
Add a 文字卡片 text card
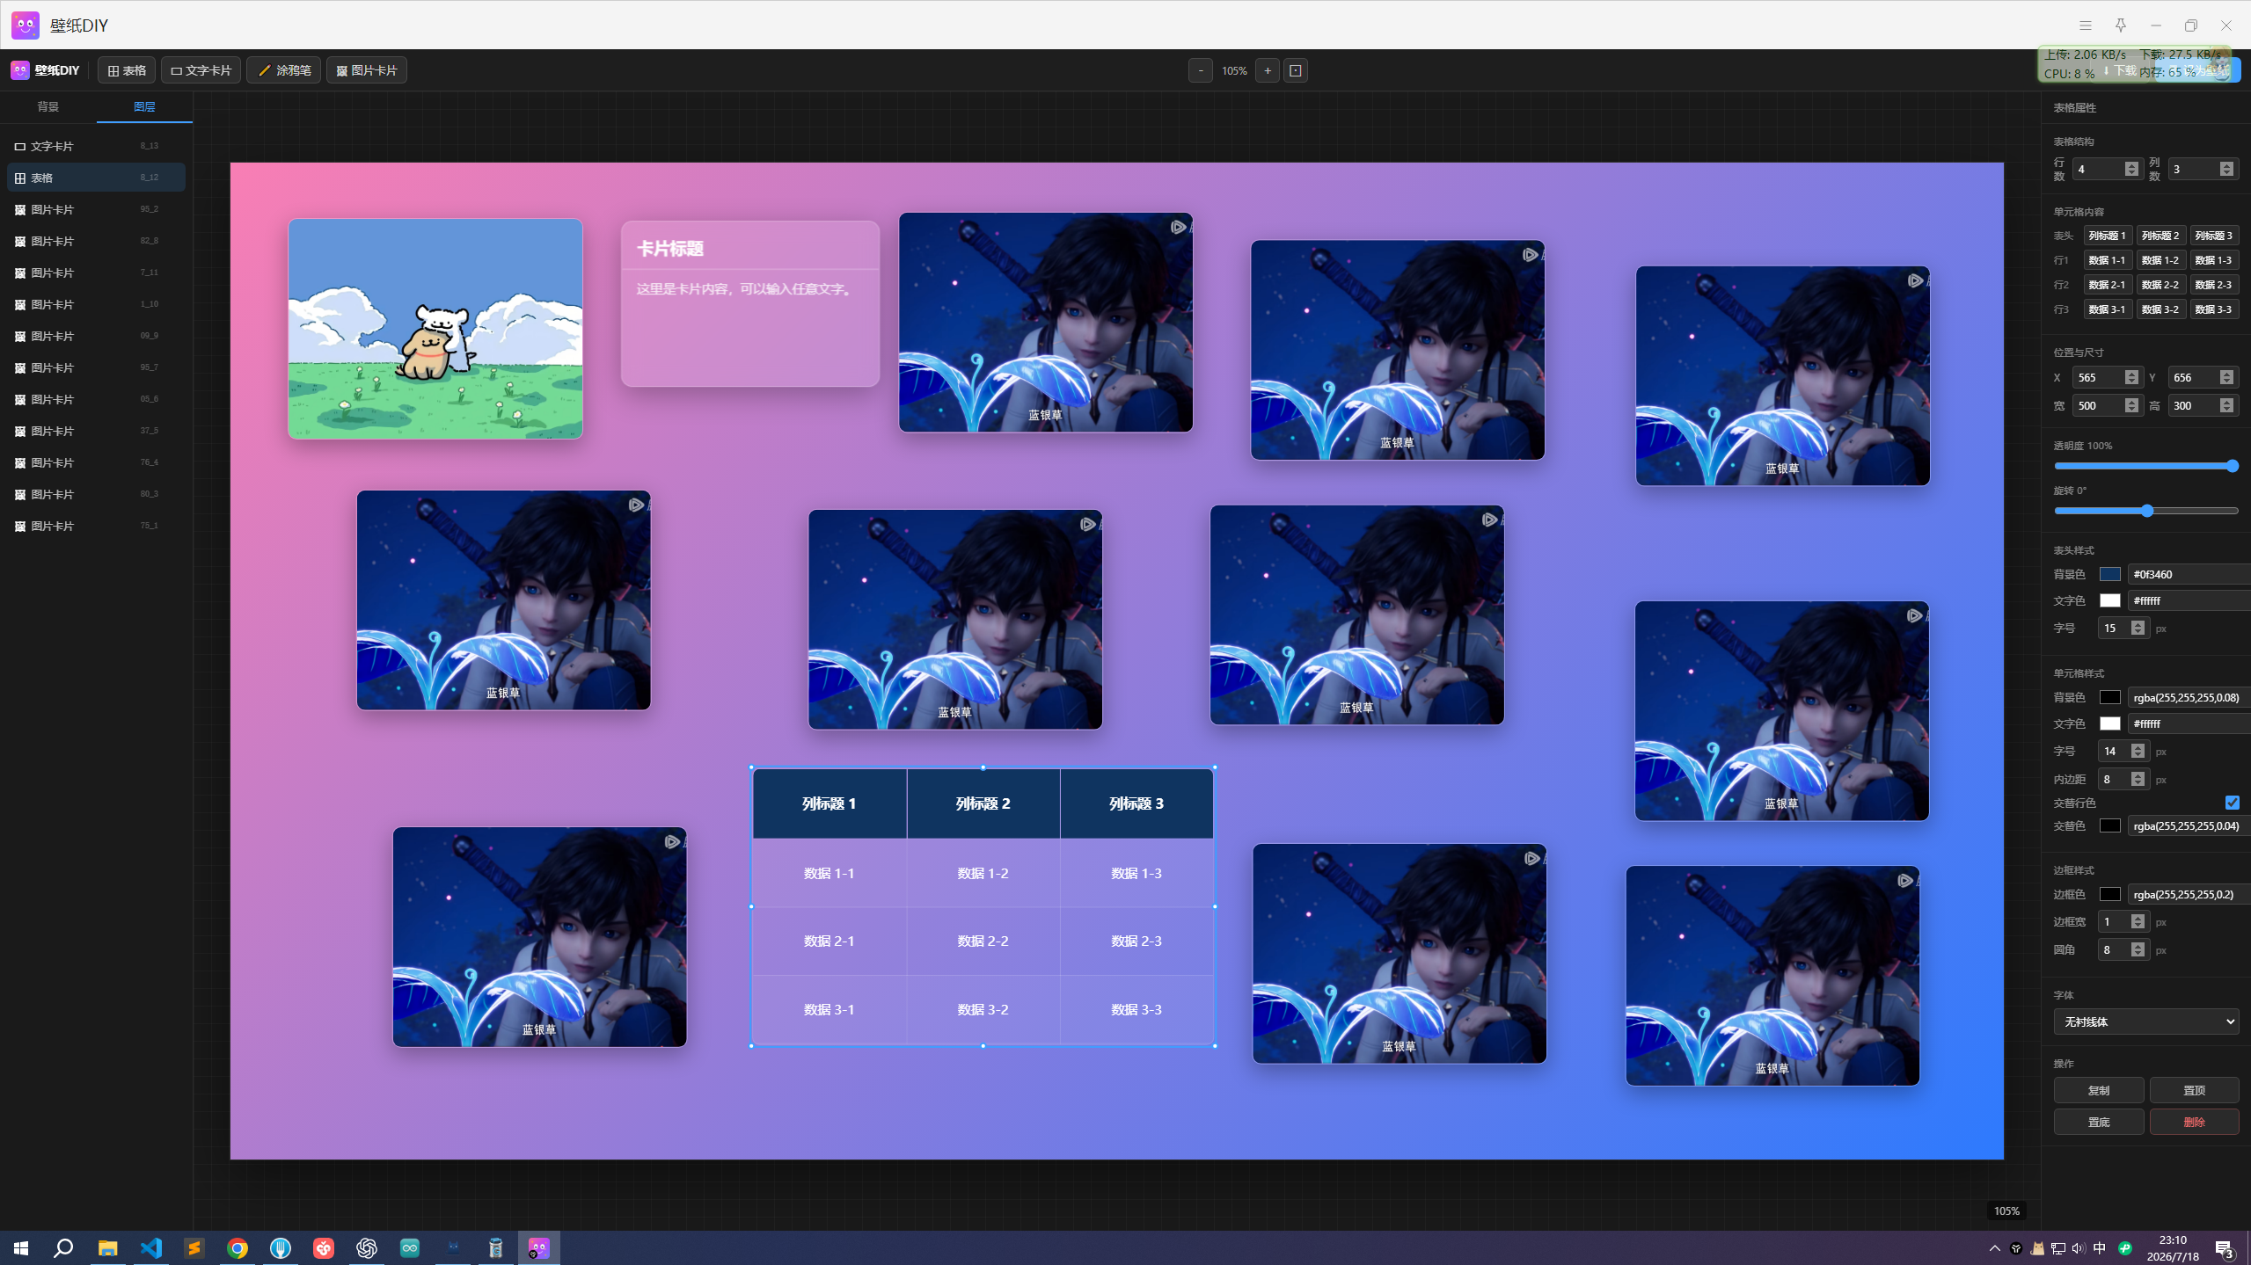[201, 70]
